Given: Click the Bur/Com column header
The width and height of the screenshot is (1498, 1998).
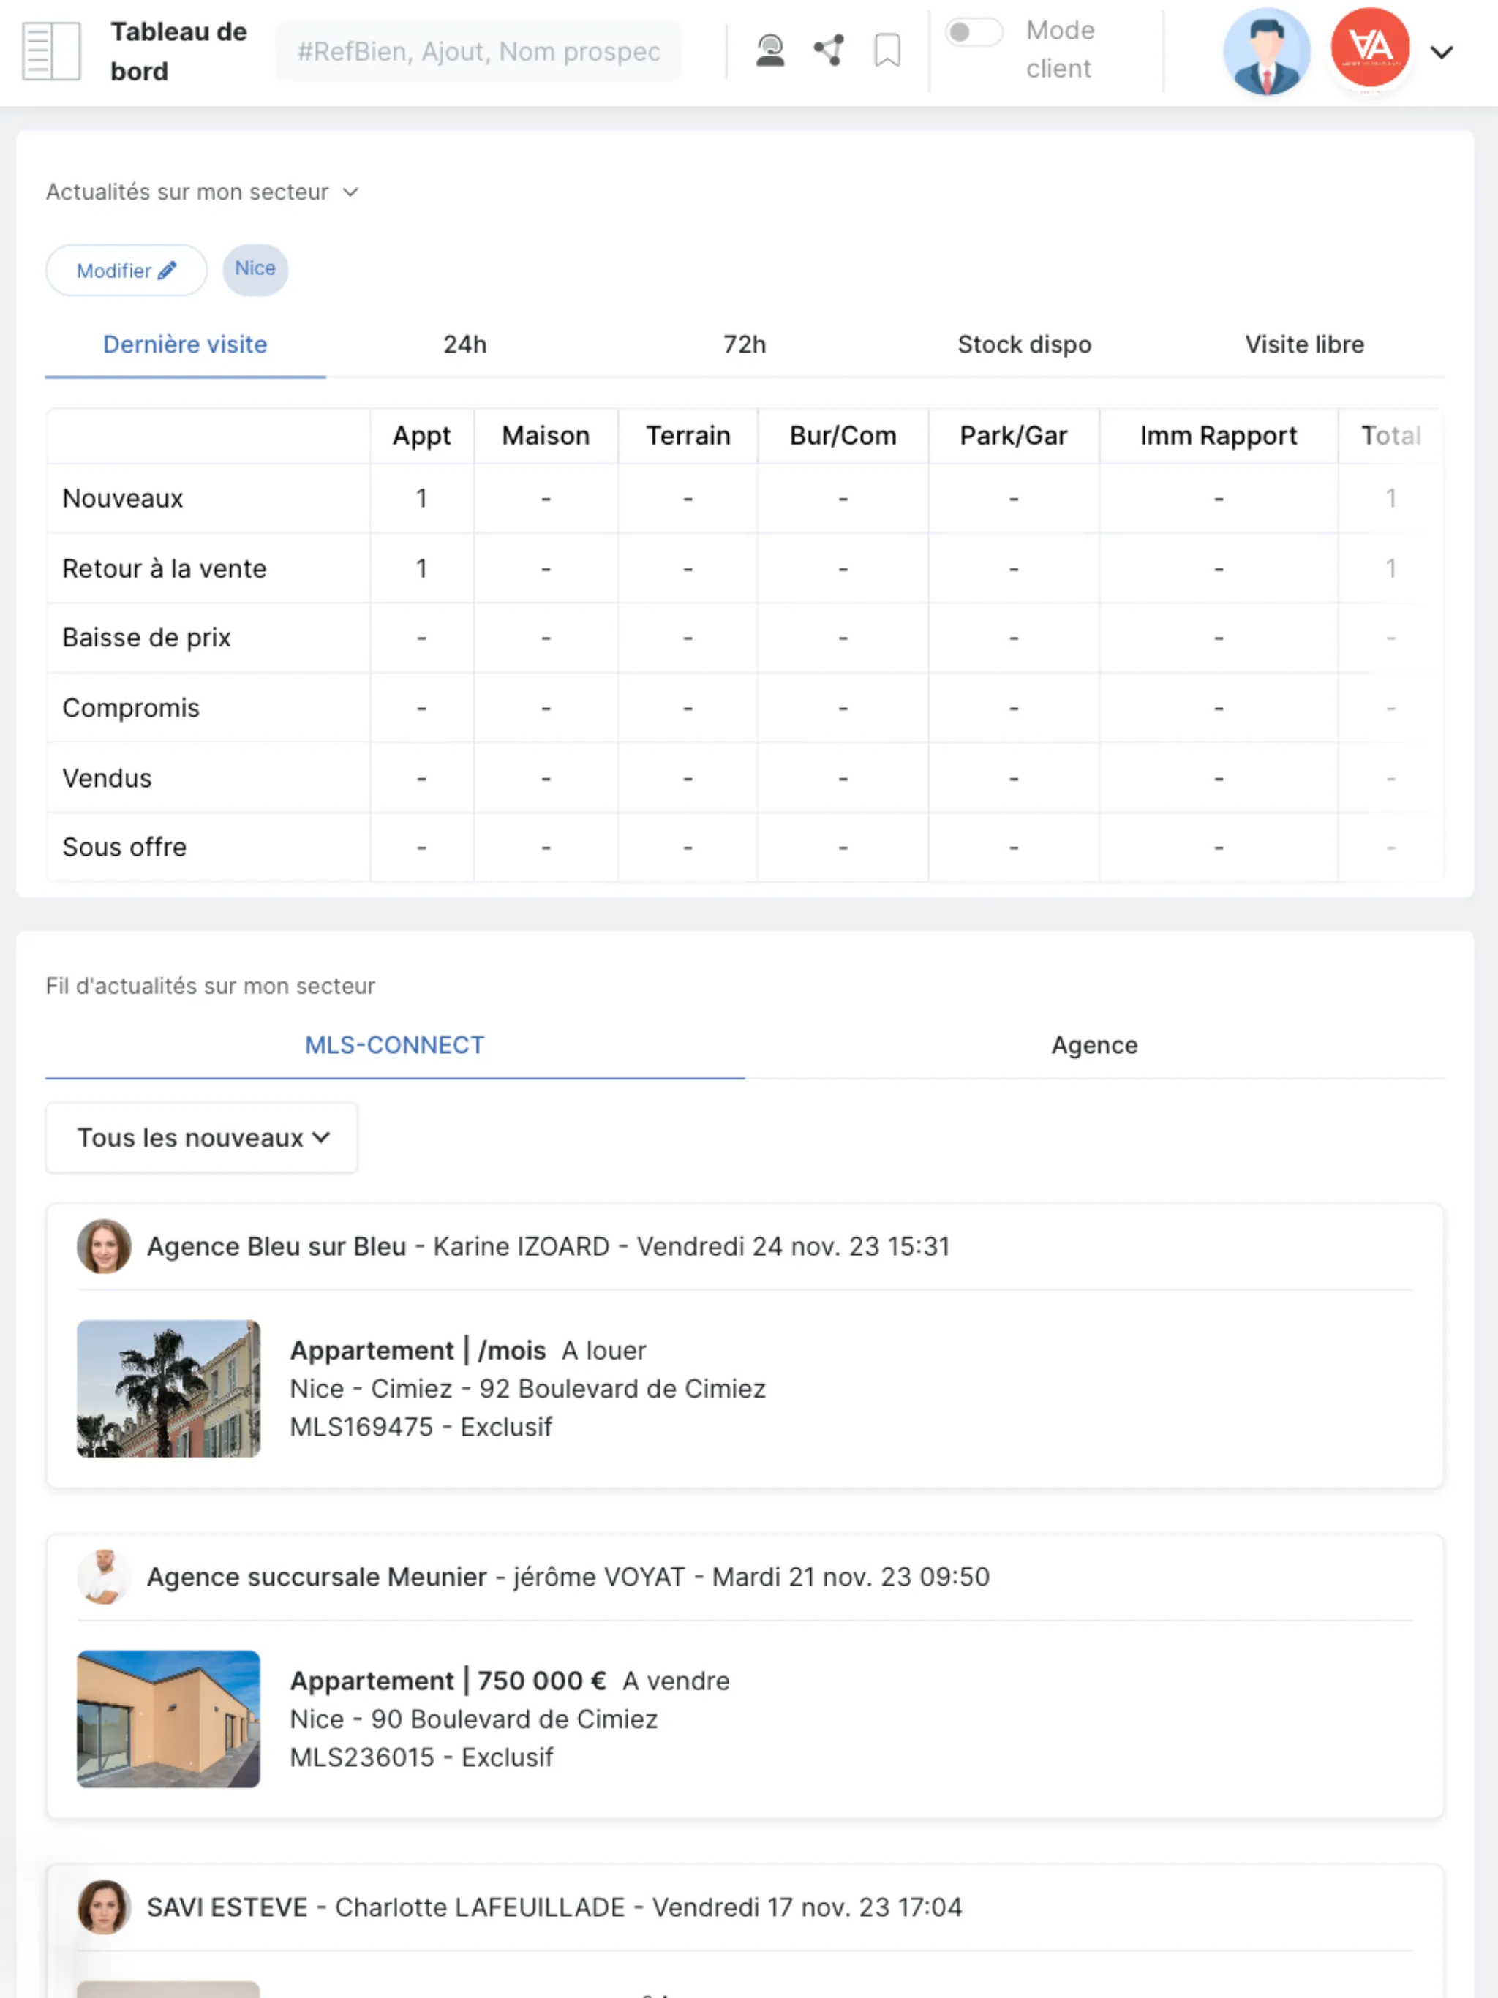Looking at the screenshot, I should click(843, 437).
